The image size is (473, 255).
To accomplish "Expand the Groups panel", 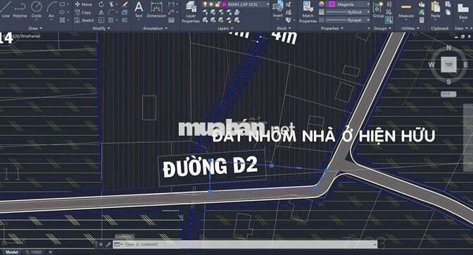I will click(382, 28).
